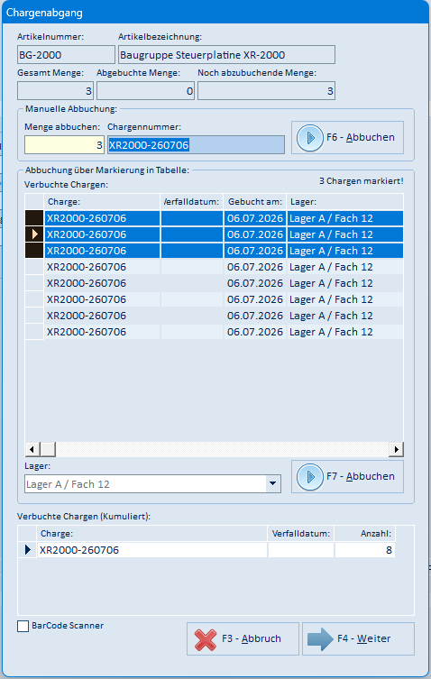The image size is (431, 679).
Task: Open the Lager dropdown arrow
Action: click(273, 483)
